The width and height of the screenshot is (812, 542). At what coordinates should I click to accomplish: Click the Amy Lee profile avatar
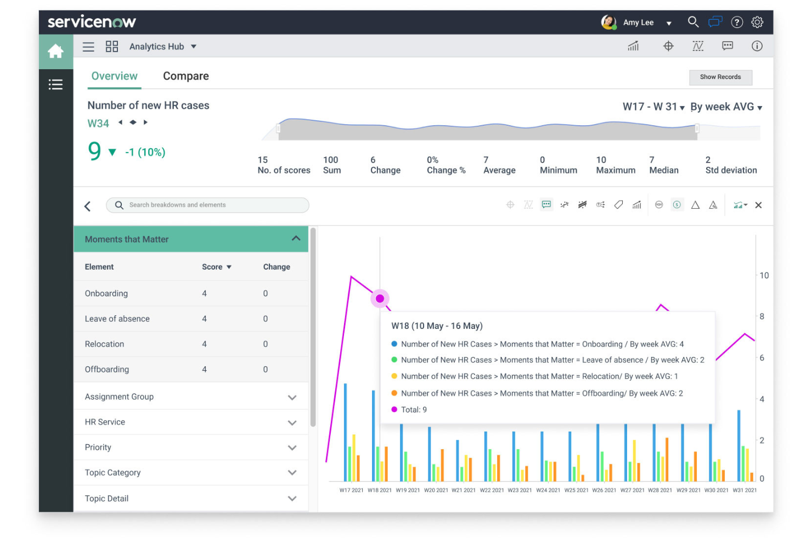(x=608, y=22)
